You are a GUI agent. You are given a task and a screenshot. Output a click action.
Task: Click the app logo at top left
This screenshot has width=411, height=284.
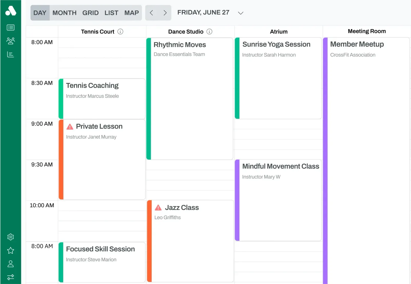click(x=11, y=11)
